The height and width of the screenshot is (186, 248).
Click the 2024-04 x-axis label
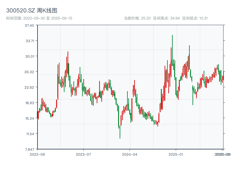(x=130, y=154)
